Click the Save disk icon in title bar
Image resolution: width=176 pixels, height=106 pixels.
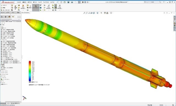pos(68,2)
